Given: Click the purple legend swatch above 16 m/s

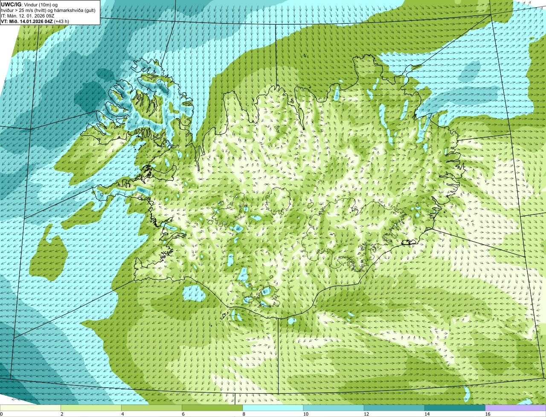Looking at the screenshot, I should coord(516,408).
